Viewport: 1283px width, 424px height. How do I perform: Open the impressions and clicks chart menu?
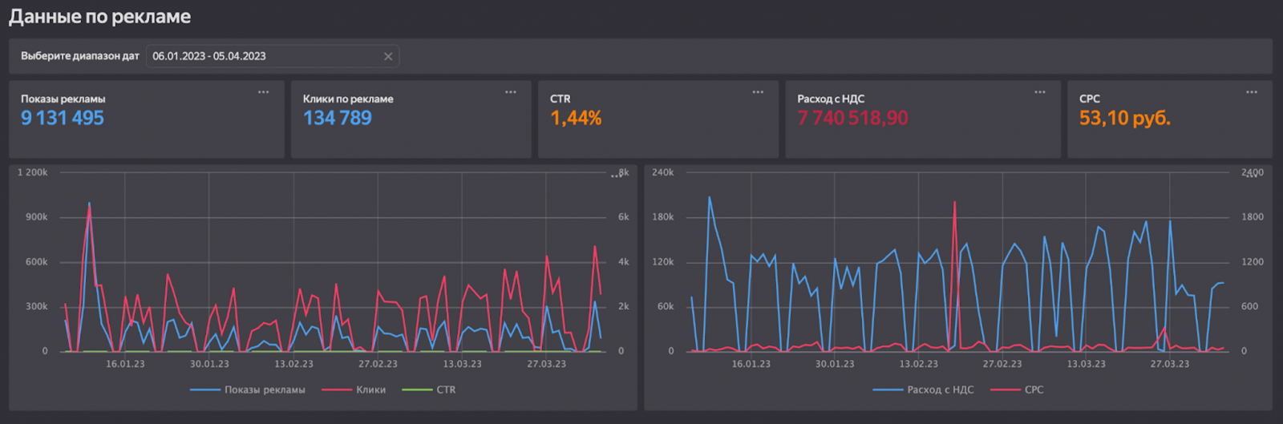[x=616, y=176]
